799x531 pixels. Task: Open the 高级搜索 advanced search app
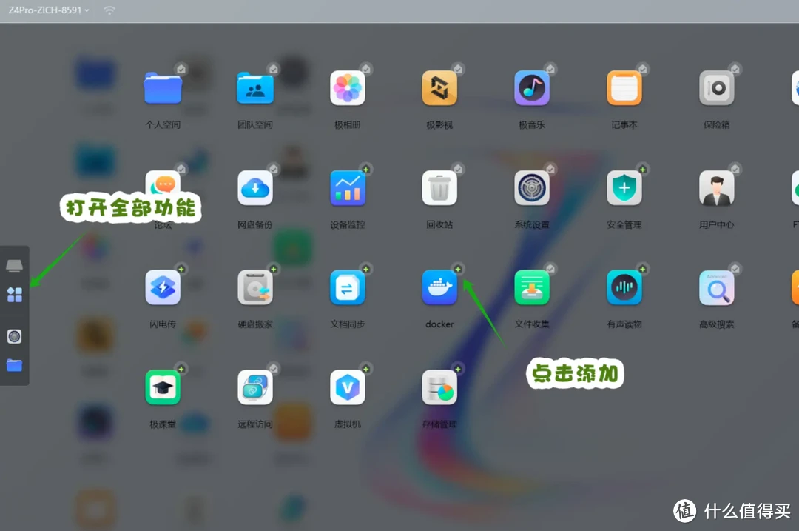point(716,287)
